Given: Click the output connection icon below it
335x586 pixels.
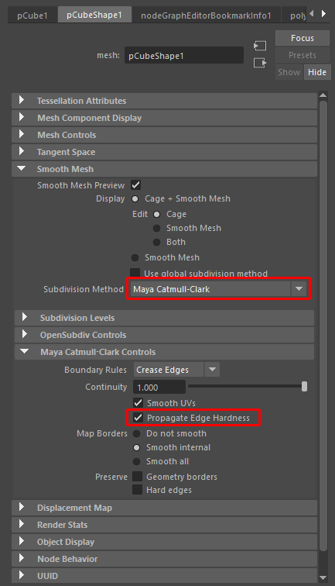Looking at the screenshot, I should point(260,63).
